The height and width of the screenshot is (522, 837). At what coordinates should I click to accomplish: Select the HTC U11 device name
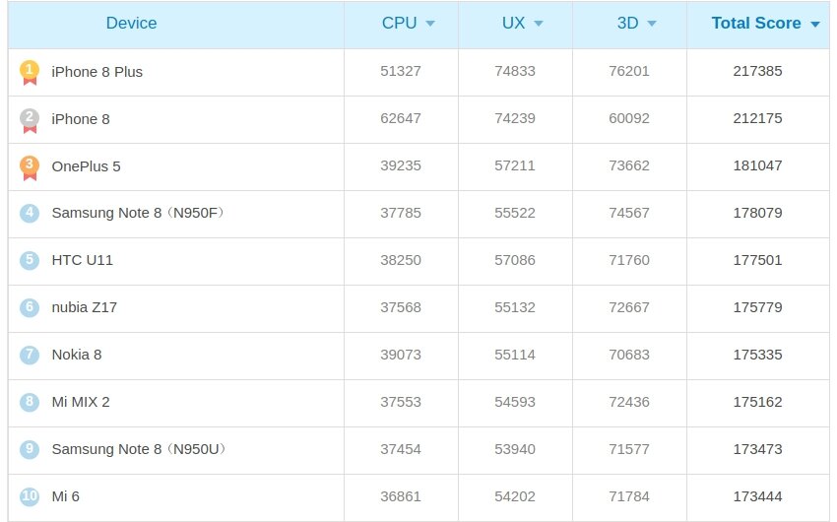(82, 260)
